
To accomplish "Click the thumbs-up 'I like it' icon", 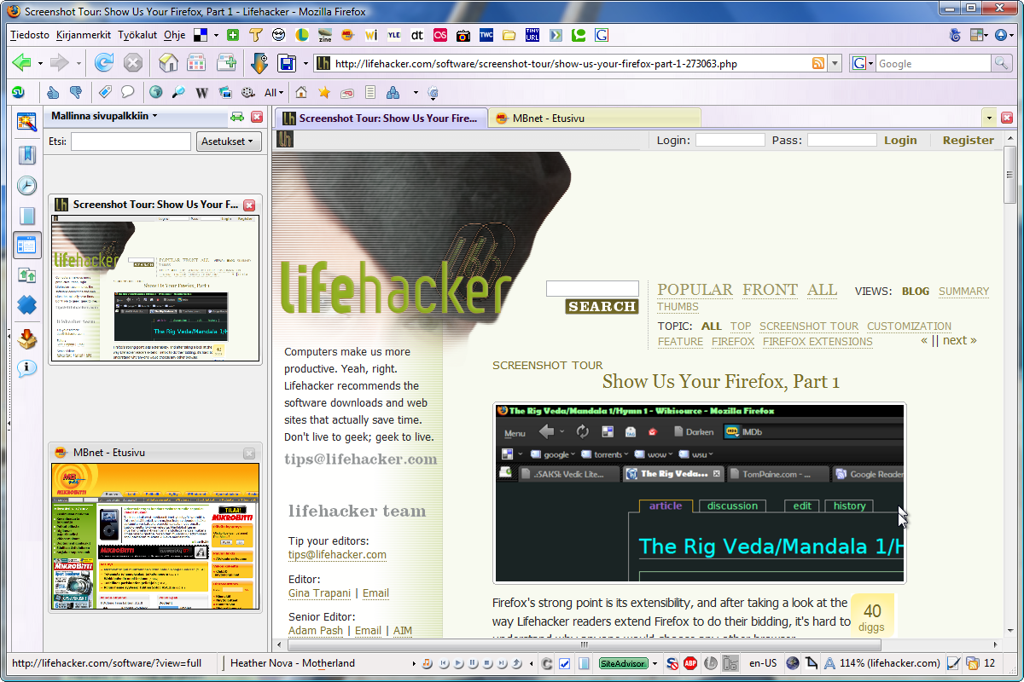I will pos(53,92).
